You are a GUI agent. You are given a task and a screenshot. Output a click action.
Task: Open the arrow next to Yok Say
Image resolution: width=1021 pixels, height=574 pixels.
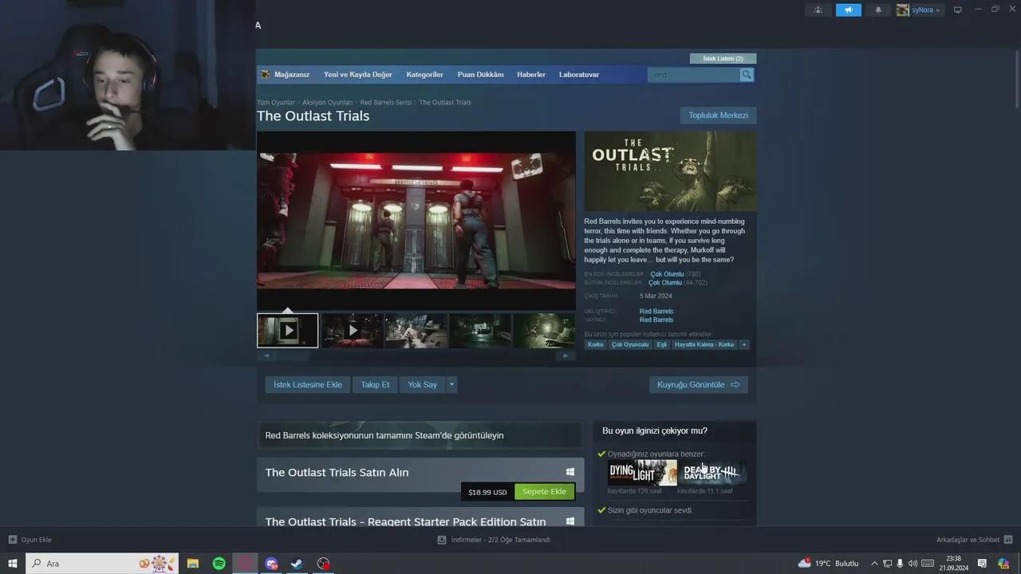click(451, 384)
